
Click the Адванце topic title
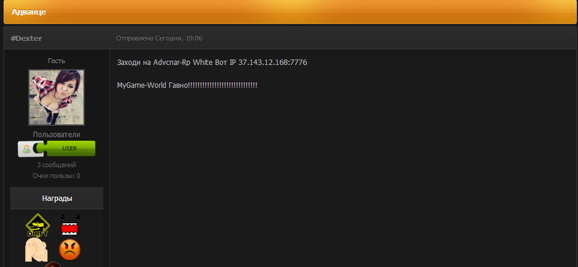pyautogui.click(x=29, y=12)
